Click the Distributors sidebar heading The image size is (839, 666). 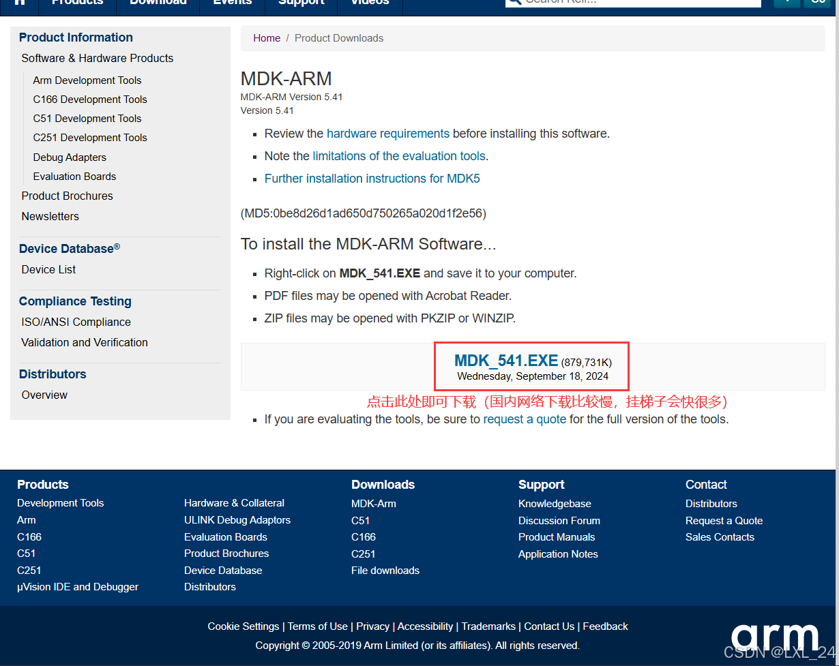pyautogui.click(x=53, y=374)
